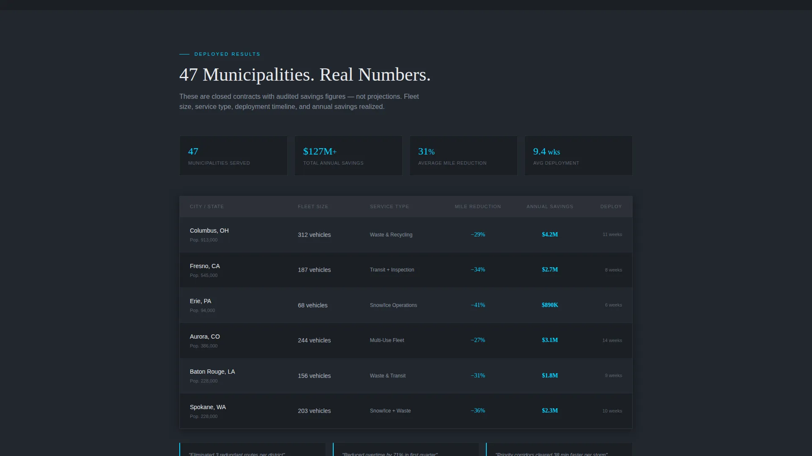This screenshot has height=456, width=812.
Task: Click the 'Pop. 94,000' population text
Action: pyautogui.click(x=203, y=310)
